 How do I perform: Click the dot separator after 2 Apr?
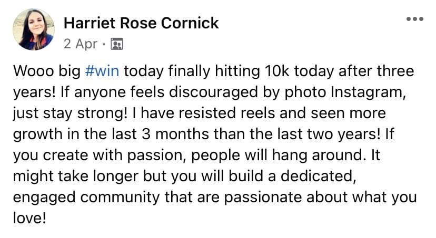[104, 44]
